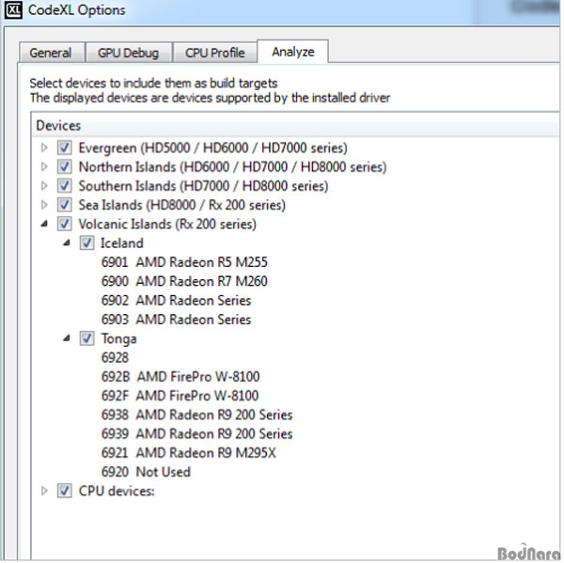Click the Northern Islands series label
Viewport: 564px width, 563px height.
tap(233, 167)
